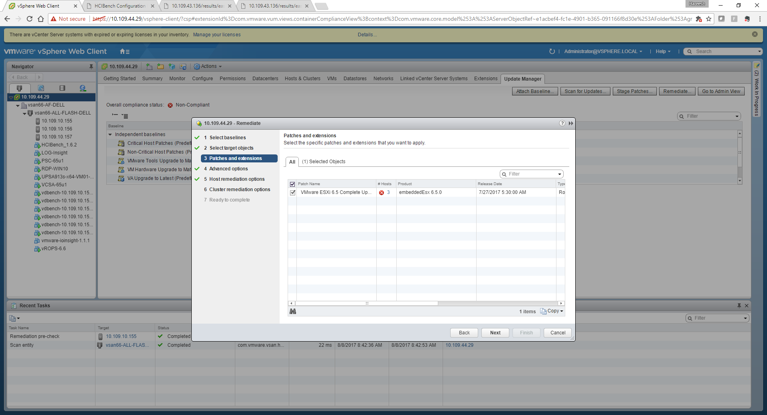Image resolution: width=767 pixels, height=415 pixels.
Task: Click the Manage your licenses link
Action: click(217, 35)
